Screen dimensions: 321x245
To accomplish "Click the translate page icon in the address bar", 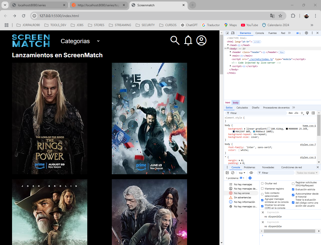I will pos(272,16).
